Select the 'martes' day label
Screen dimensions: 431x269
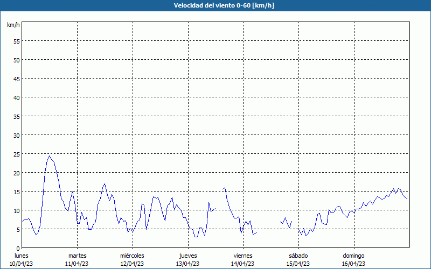[x=78, y=256]
